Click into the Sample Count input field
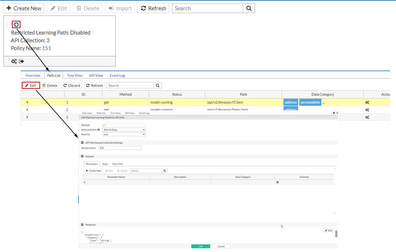Image resolution: width=396 pixels, height=252 pixels. 120,148
